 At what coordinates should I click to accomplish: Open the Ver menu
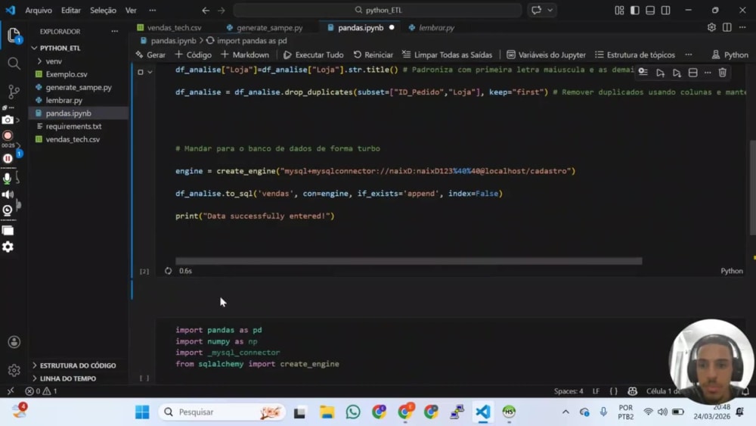131,10
